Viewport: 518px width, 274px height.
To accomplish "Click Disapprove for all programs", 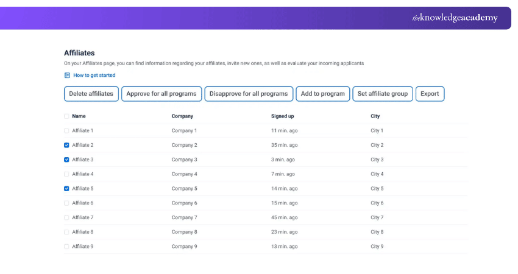I will pyautogui.click(x=249, y=94).
